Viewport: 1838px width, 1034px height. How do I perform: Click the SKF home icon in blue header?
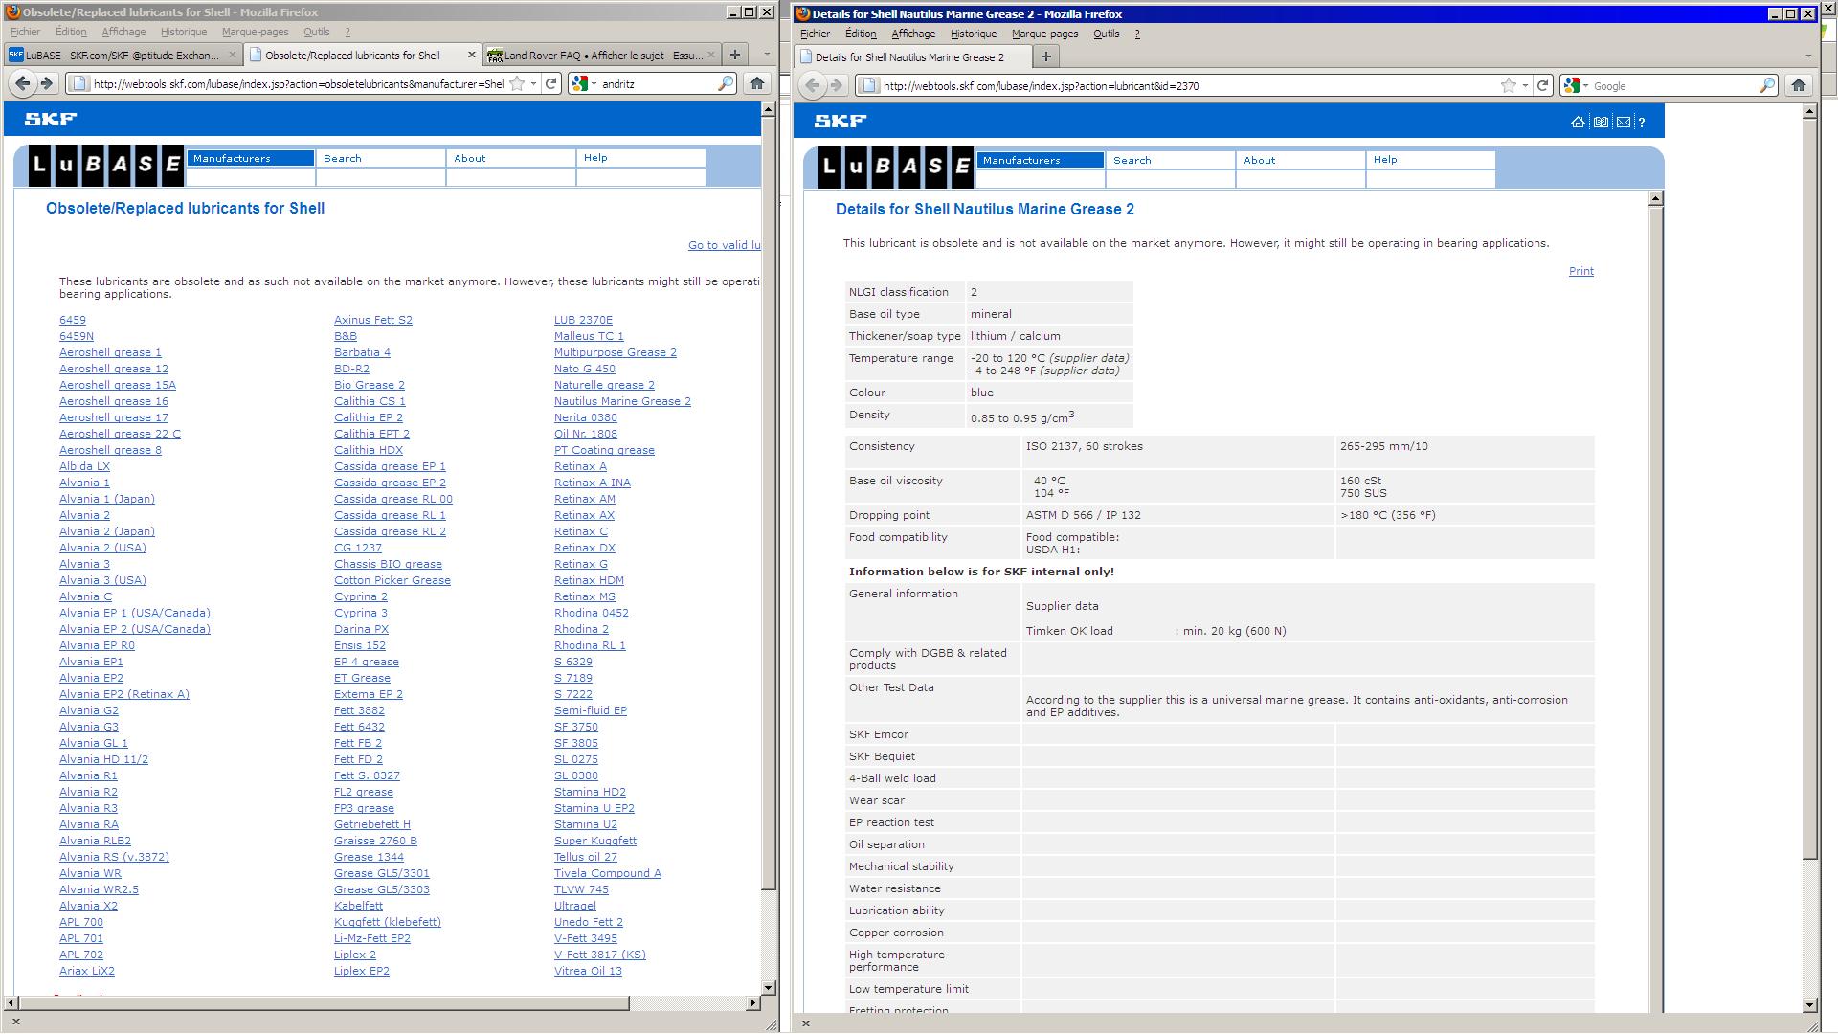[1578, 123]
